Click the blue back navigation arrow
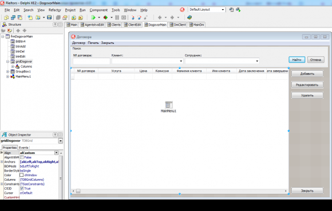 (x=160, y=18)
